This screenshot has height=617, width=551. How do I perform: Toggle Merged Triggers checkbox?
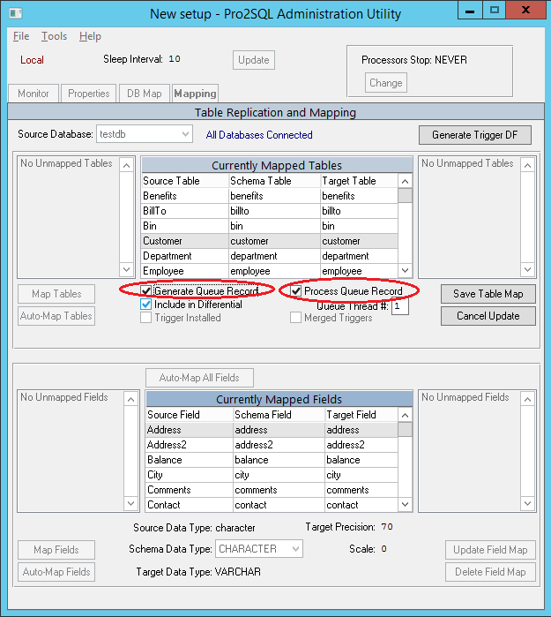coord(296,318)
